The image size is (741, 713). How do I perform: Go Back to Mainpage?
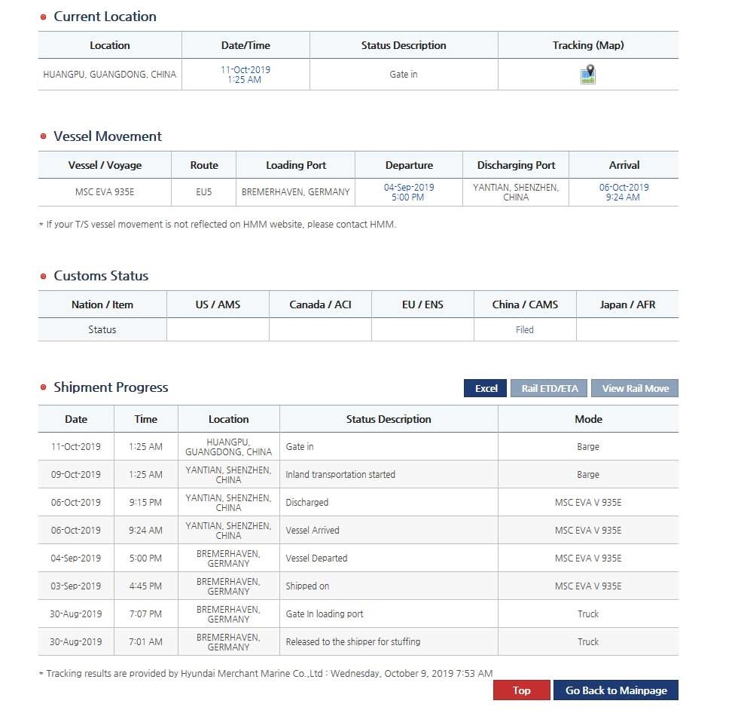pos(616,690)
